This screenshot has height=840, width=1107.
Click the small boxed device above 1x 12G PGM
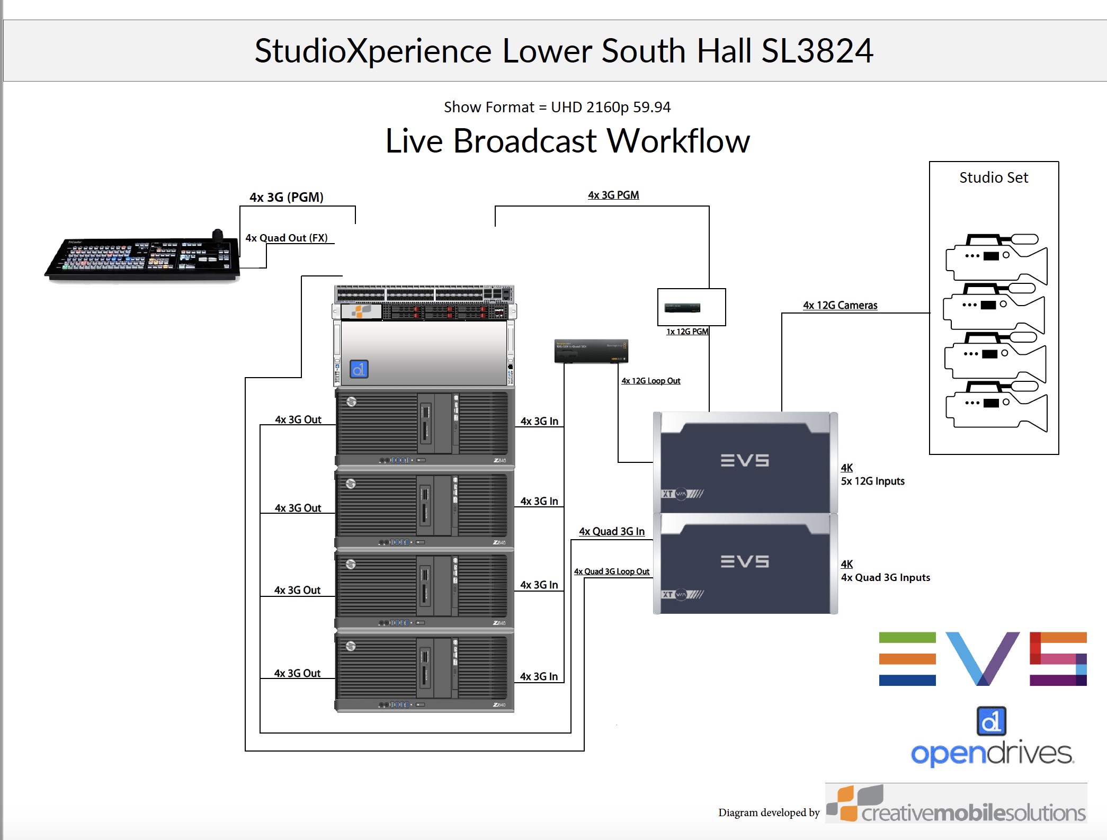click(x=691, y=307)
